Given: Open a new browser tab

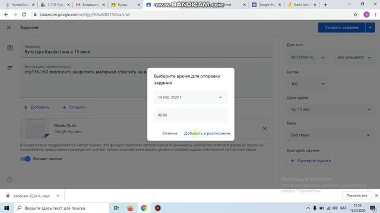Looking at the screenshot, I should pos(325,5).
